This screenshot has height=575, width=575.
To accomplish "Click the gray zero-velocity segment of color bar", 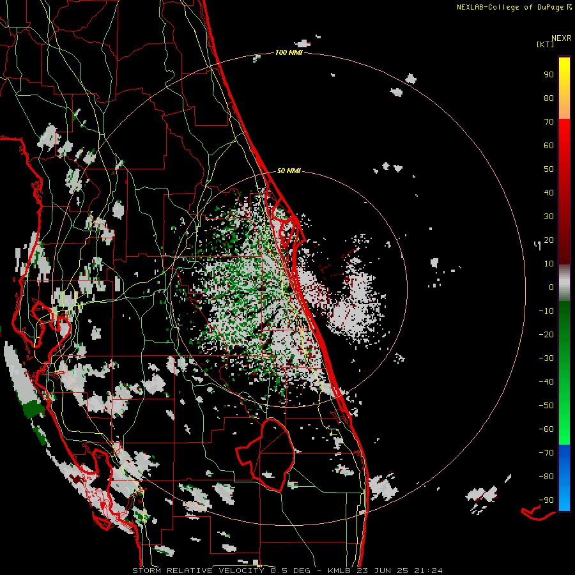I will (x=564, y=283).
